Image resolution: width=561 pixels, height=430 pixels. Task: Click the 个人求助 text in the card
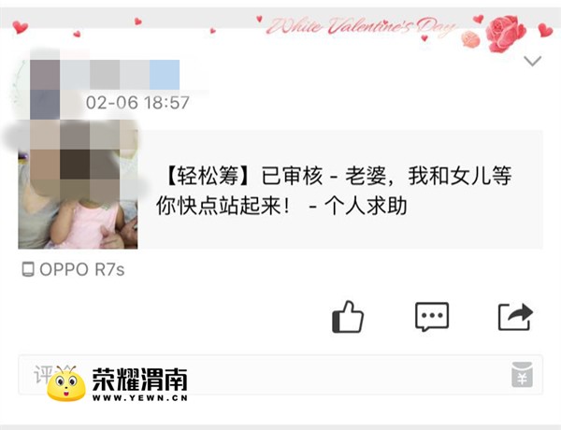366,206
